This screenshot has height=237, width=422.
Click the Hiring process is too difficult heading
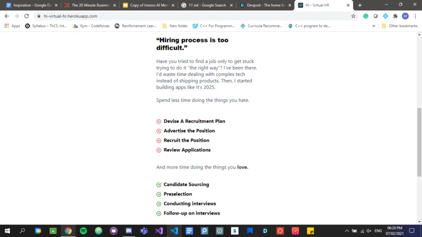coord(192,44)
